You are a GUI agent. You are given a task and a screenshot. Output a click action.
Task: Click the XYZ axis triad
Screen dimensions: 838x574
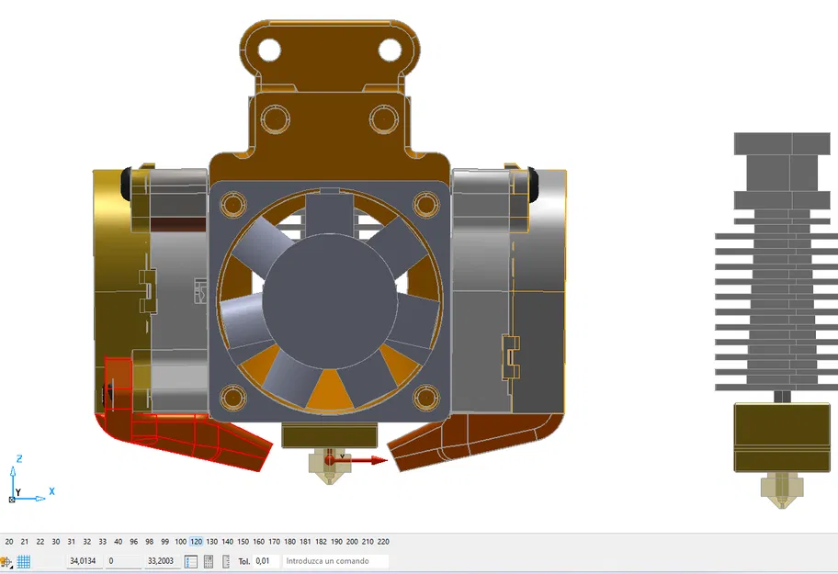pyautogui.click(x=29, y=479)
